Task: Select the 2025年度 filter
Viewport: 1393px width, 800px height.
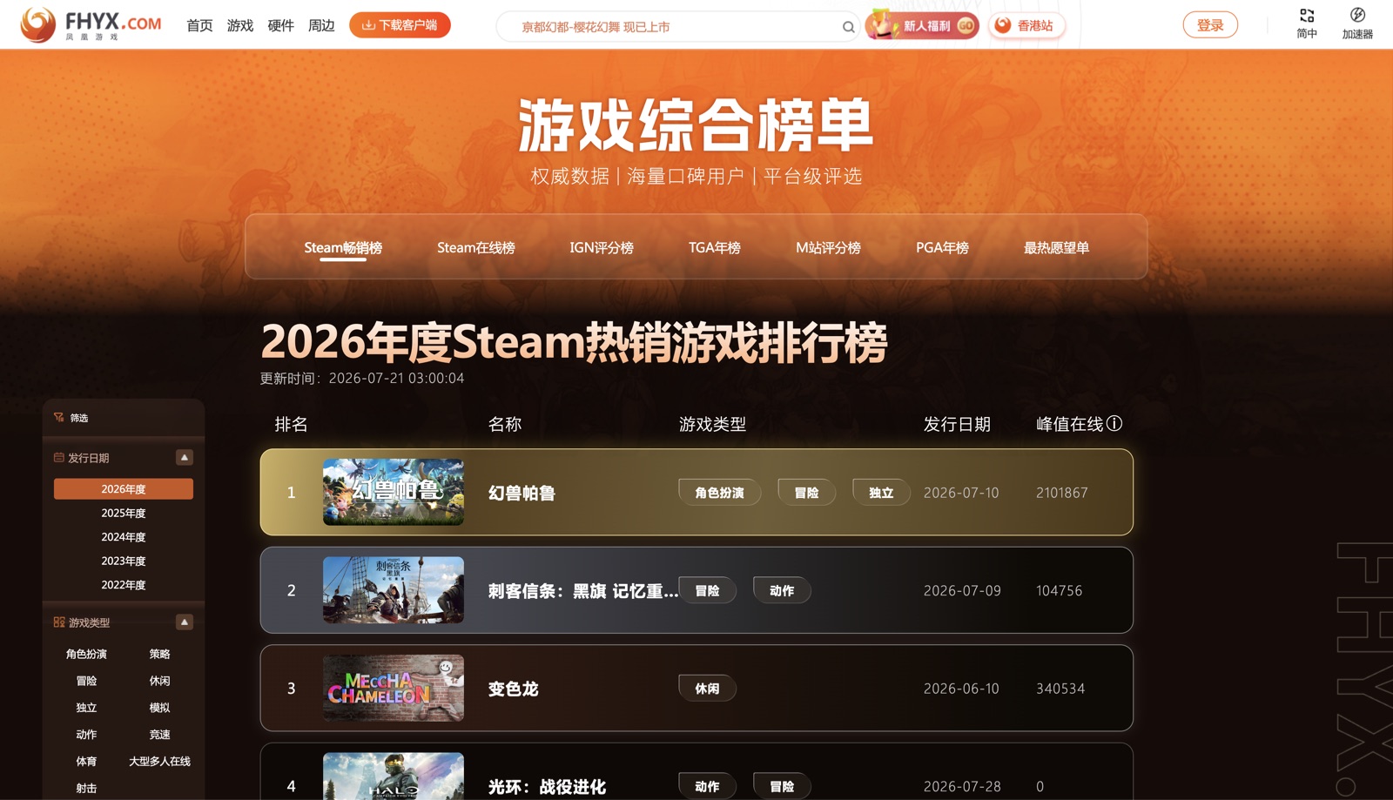Action: (124, 514)
